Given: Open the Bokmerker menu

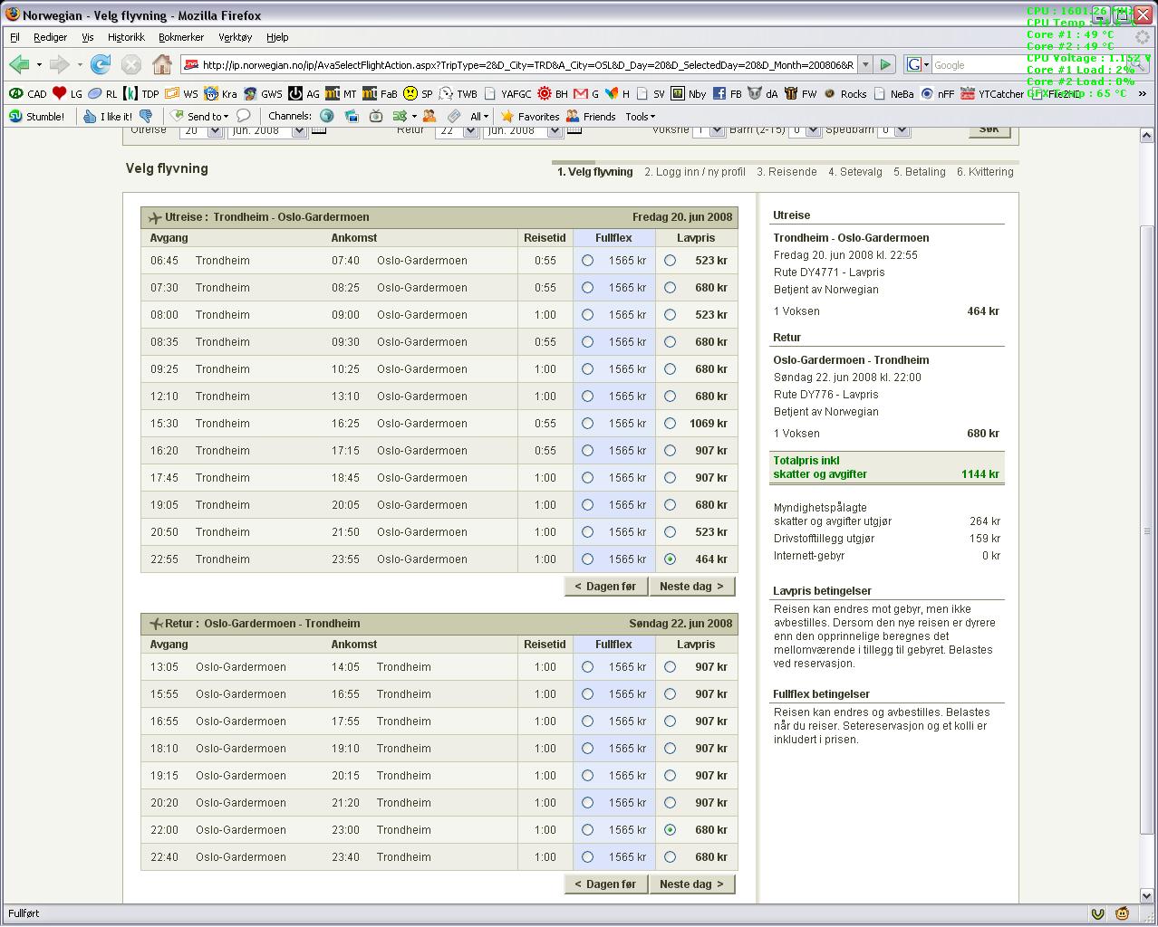Looking at the screenshot, I should [181, 37].
